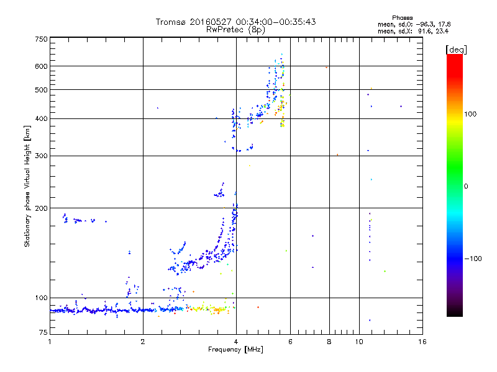Click 'mean, sd,X: 91.6, 23.4' text
497x372 pixels.
[x=413, y=31]
